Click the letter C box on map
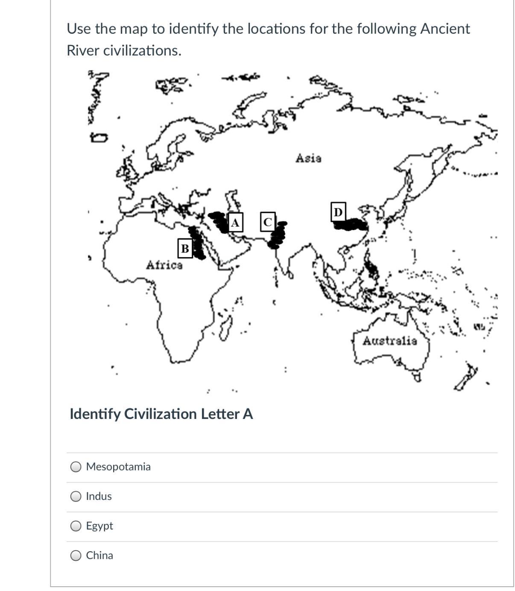 [267, 222]
